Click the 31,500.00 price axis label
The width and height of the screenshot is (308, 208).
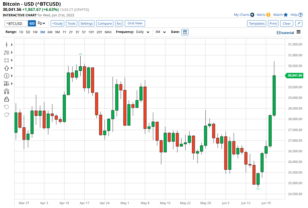click(295, 44)
